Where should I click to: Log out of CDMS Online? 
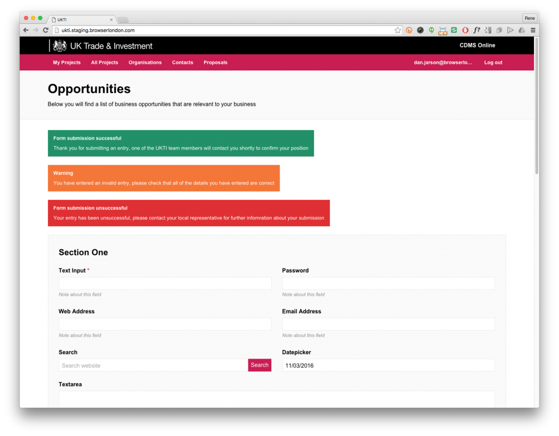(x=493, y=62)
